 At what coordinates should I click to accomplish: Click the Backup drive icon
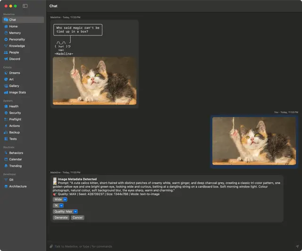[x=6, y=132]
